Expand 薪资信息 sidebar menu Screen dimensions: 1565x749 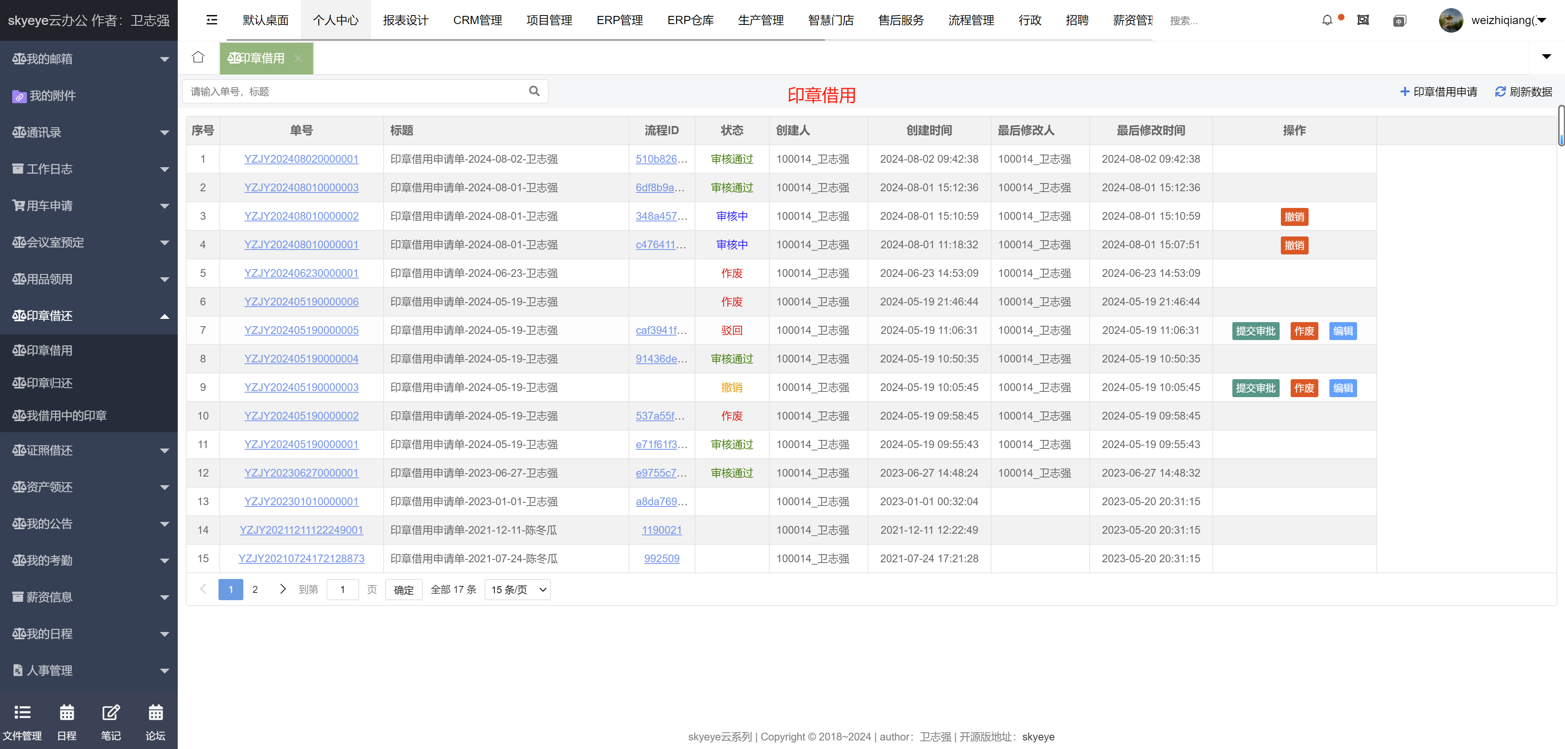coord(89,597)
